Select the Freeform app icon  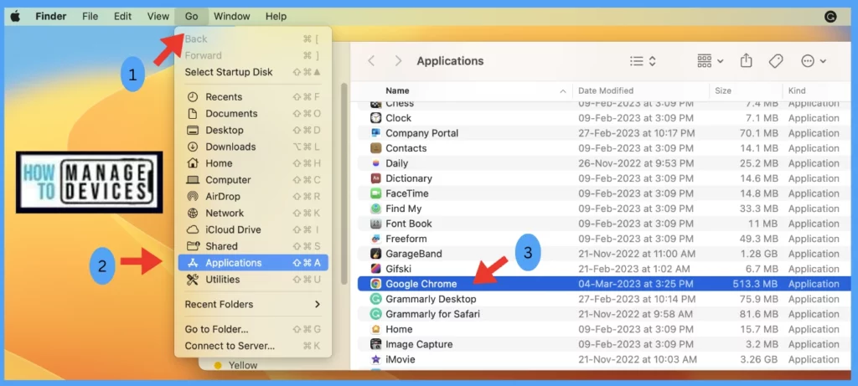[x=375, y=239]
